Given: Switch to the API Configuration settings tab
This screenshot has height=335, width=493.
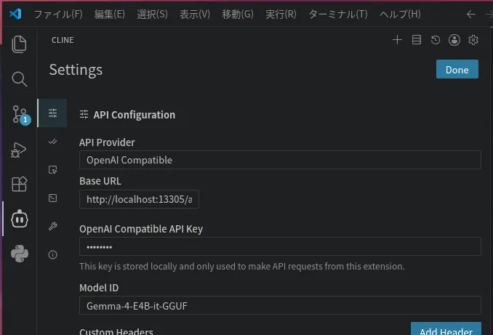Looking at the screenshot, I should 52,113.
